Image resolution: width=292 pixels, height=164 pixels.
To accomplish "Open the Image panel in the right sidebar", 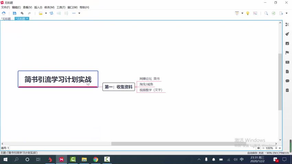I will [x=287, y=43].
